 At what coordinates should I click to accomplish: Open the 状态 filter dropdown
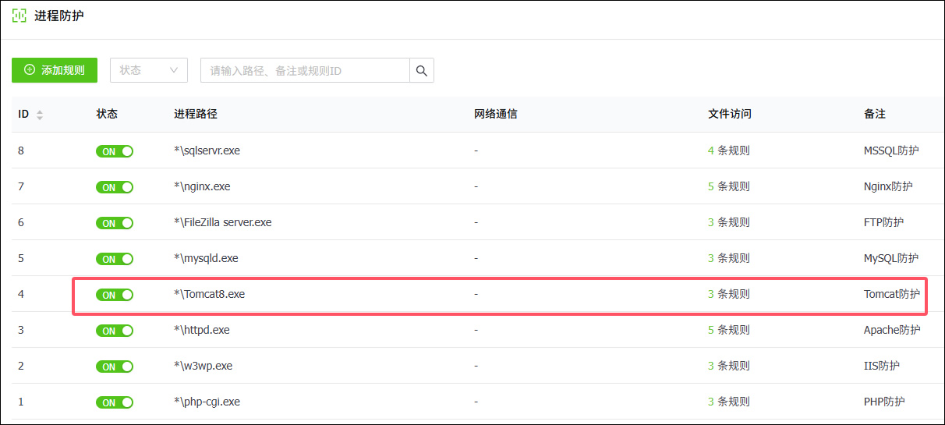click(x=148, y=70)
